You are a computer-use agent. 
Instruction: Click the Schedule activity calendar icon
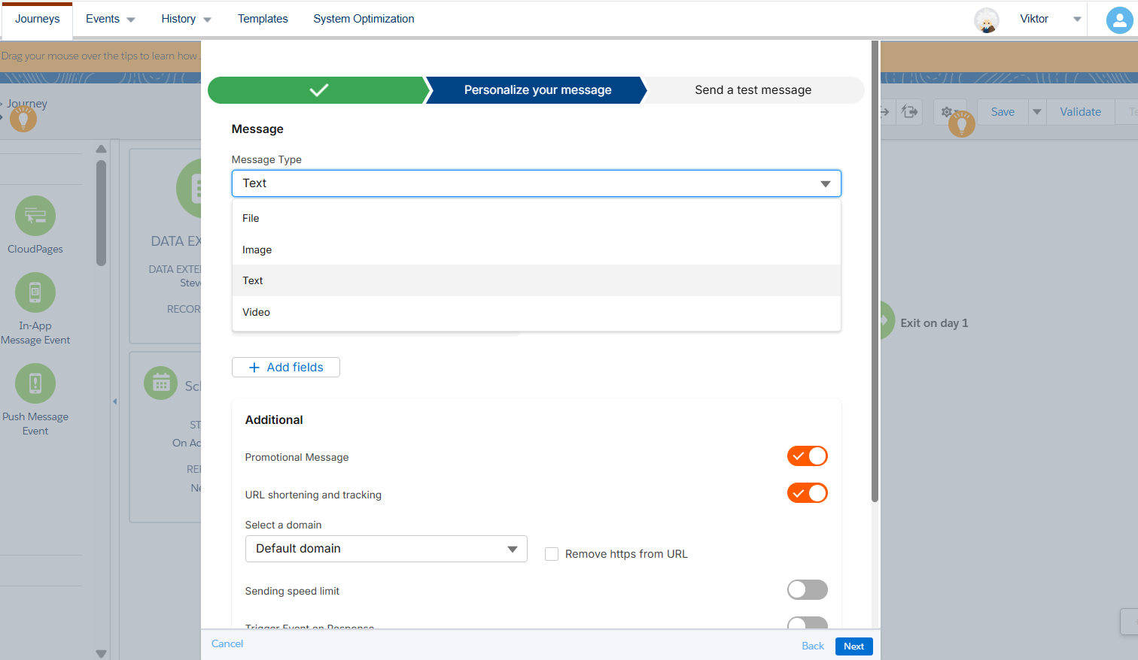tap(161, 383)
